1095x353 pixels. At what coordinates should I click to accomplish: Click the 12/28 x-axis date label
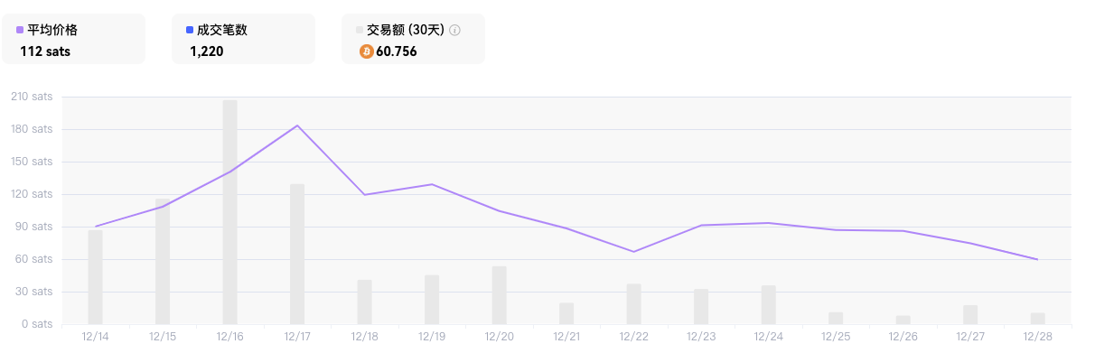click(1037, 336)
